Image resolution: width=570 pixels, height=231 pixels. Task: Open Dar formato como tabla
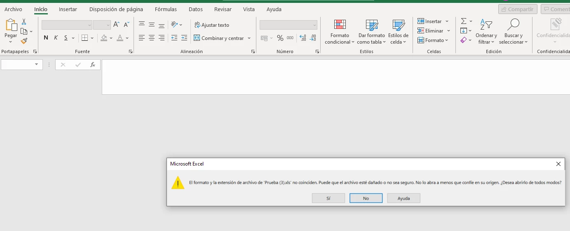pyautogui.click(x=371, y=32)
